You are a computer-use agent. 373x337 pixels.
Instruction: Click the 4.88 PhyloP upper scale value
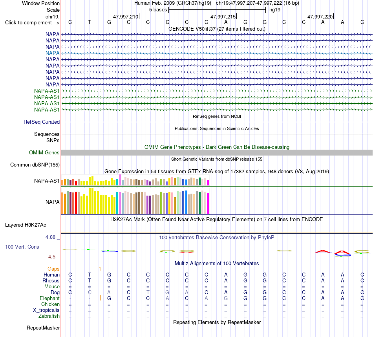click(x=50, y=237)
